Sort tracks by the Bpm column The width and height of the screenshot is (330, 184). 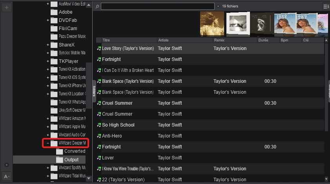(291, 40)
